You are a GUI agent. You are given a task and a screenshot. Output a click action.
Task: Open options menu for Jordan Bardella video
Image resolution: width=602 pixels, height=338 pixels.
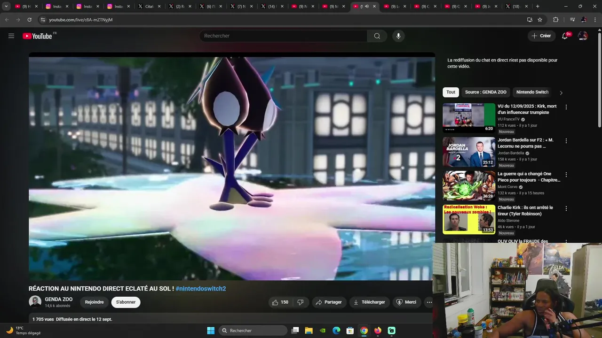click(566, 141)
